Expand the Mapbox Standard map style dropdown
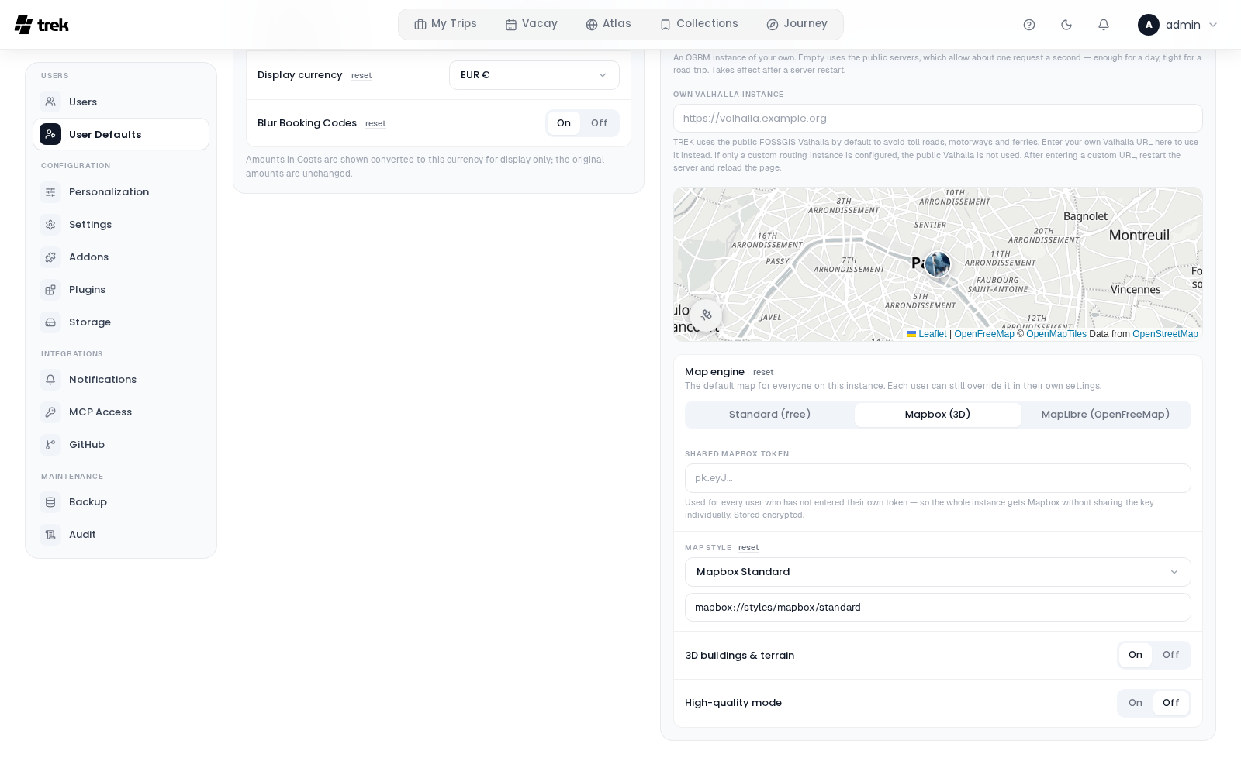 pyautogui.click(x=938, y=572)
